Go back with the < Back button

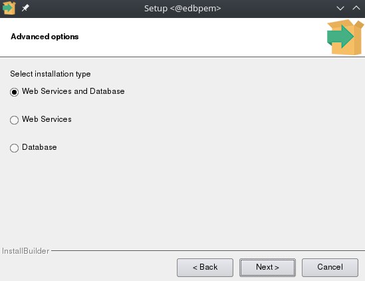pos(205,267)
